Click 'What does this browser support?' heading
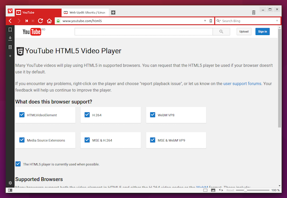 tap(54, 102)
